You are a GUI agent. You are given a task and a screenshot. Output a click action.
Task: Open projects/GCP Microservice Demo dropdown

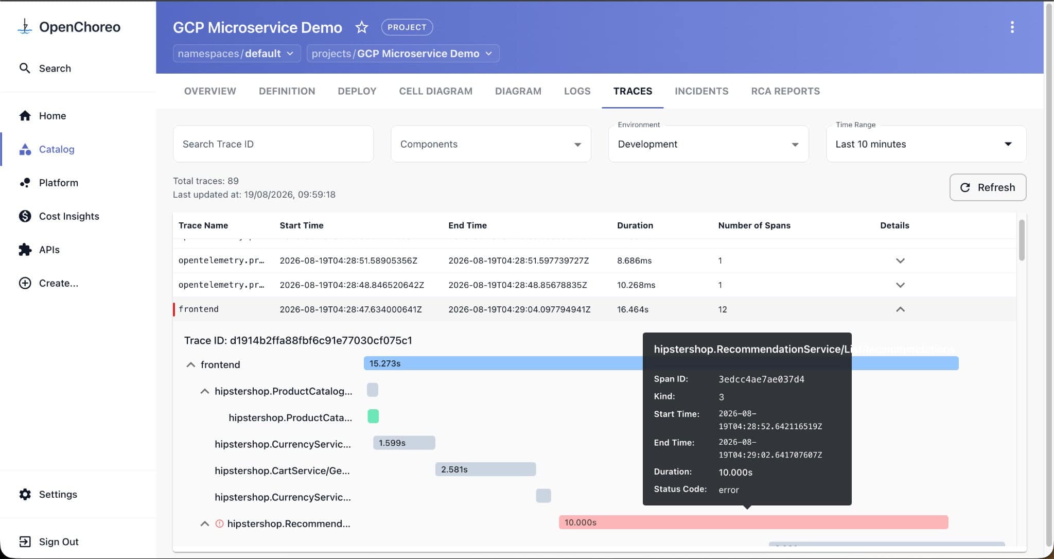[403, 54]
